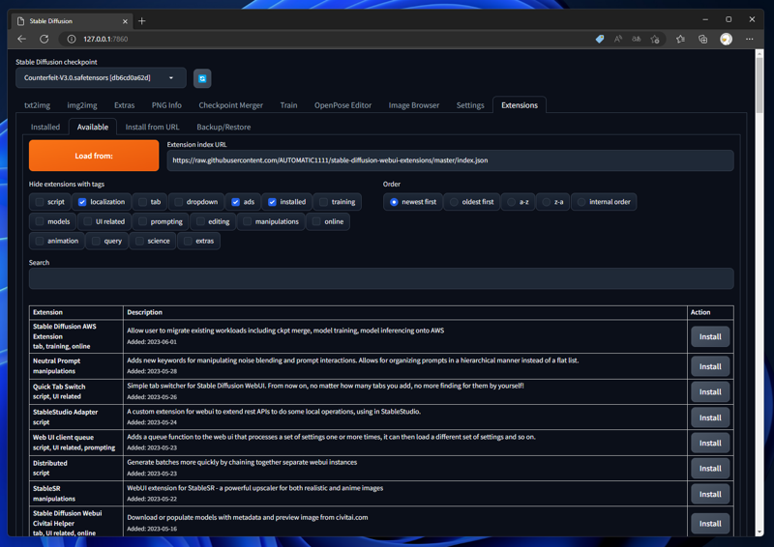
Task: Select newest first order
Action: click(394, 202)
